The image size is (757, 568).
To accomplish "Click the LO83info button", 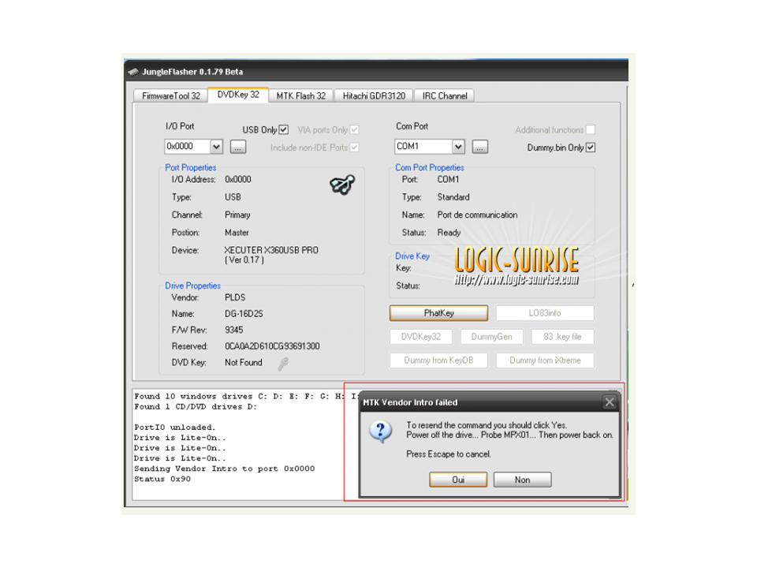I will (545, 313).
